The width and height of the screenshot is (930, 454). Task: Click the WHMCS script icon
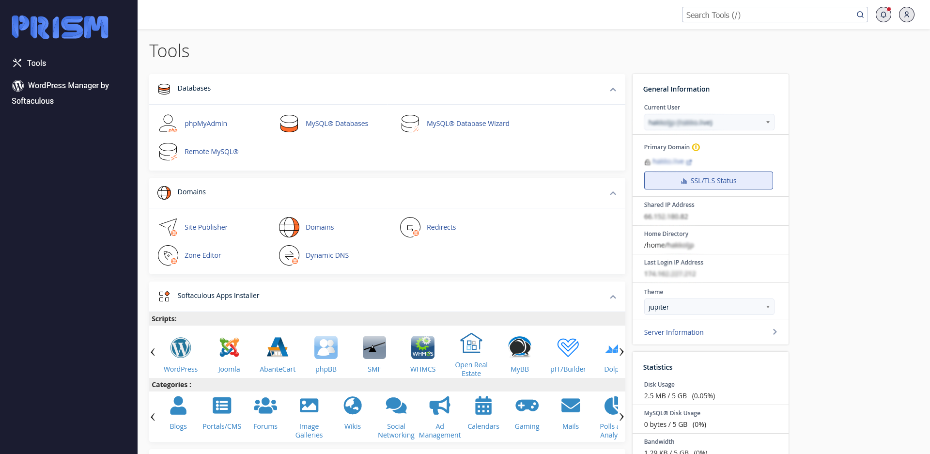(423, 348)
